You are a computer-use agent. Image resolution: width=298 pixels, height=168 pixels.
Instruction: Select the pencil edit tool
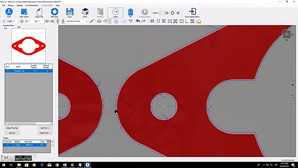tap(92, 21)
